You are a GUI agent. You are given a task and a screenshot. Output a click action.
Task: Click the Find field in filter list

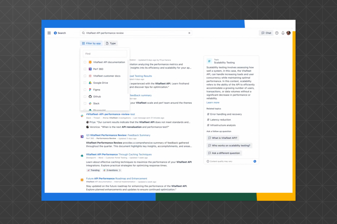tap(105, 54)
